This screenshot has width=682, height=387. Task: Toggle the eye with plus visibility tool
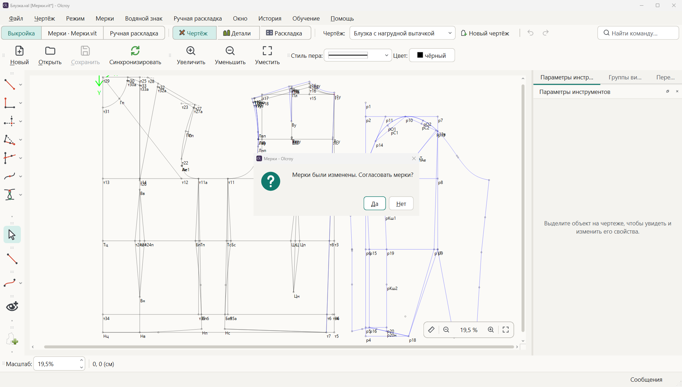(12, 307)
